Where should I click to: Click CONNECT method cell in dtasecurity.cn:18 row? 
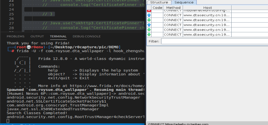pyautogui.click(x=173, y=15)
